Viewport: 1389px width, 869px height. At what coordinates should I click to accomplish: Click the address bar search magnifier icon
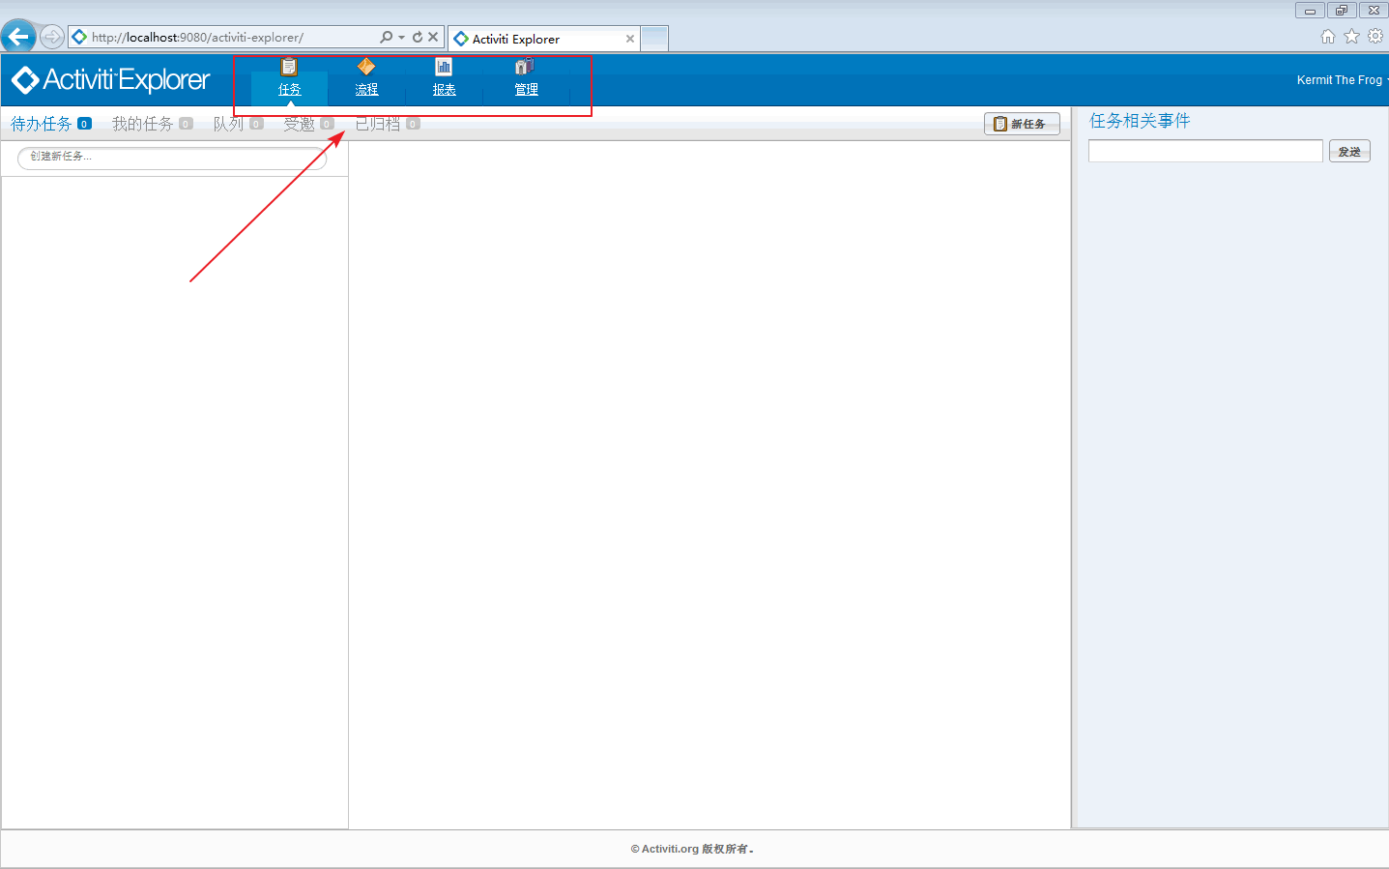click(x=386, y=37)
